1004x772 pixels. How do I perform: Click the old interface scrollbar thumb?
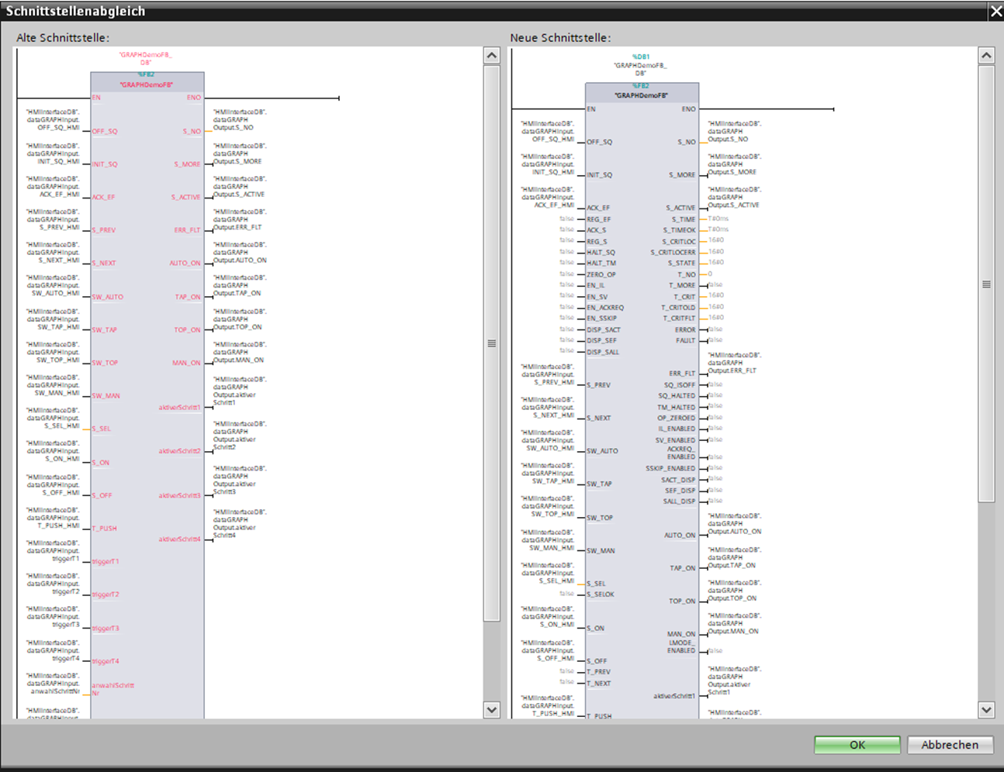(491, 343)
